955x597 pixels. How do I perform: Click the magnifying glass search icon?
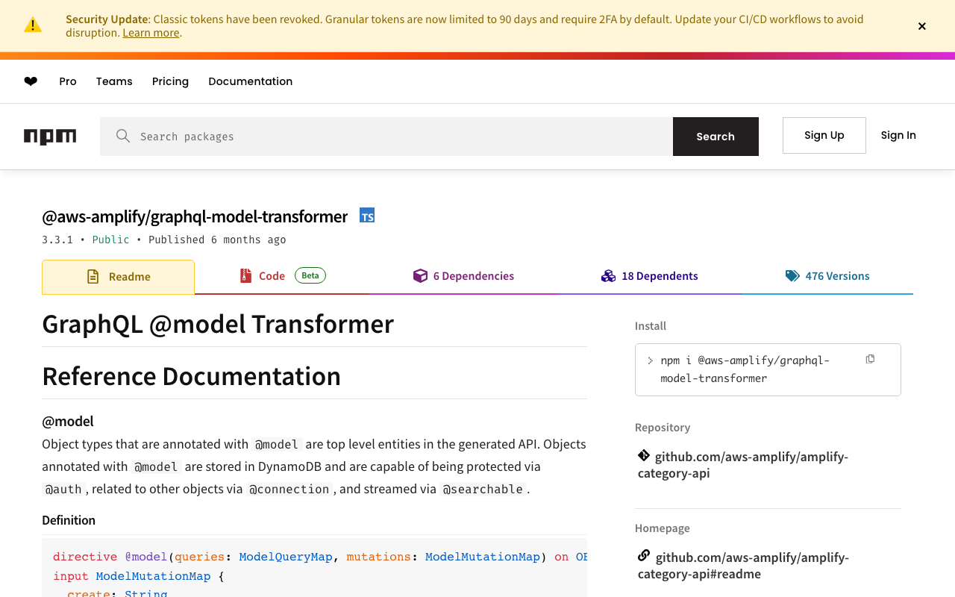tap(123, 136)
